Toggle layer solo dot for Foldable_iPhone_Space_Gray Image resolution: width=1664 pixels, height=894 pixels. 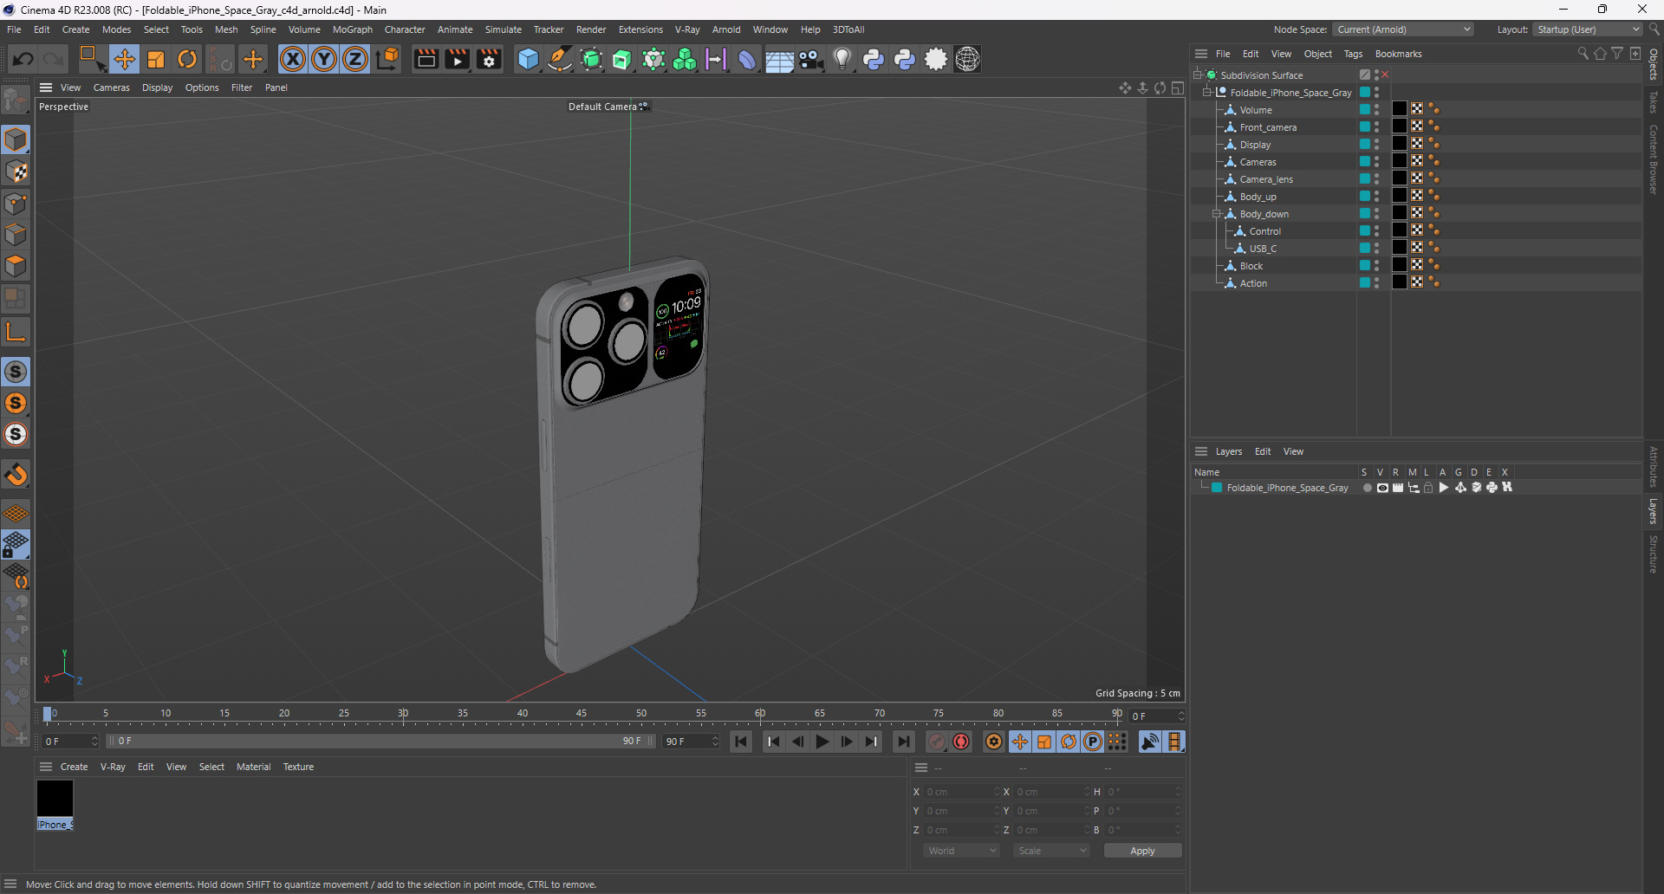click(1367, 488)
